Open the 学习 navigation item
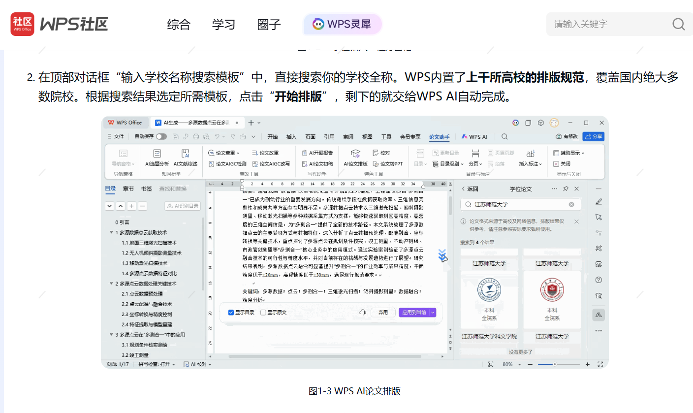Image resolution: width=693 pixels, height=413 pixels. coord(224,24)
